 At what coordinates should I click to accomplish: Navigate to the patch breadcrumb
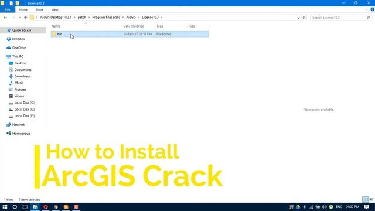pyautogui.click(x=82, y=18)
